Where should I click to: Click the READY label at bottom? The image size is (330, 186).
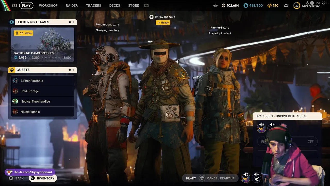coord(191,178)
